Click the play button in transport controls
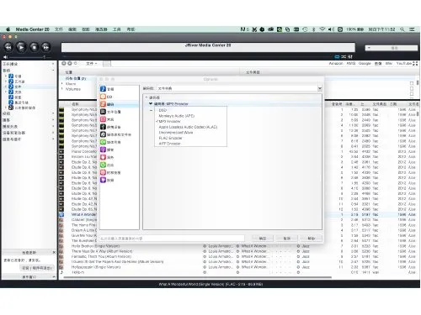Screen dimensions: 421x315 pyautogui.click(x=21, y=47)
